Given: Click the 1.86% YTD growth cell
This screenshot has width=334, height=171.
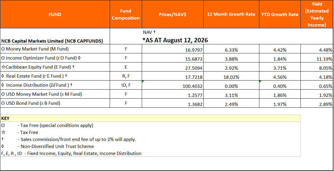Looking at the screenshot, I should coord(280,94).
